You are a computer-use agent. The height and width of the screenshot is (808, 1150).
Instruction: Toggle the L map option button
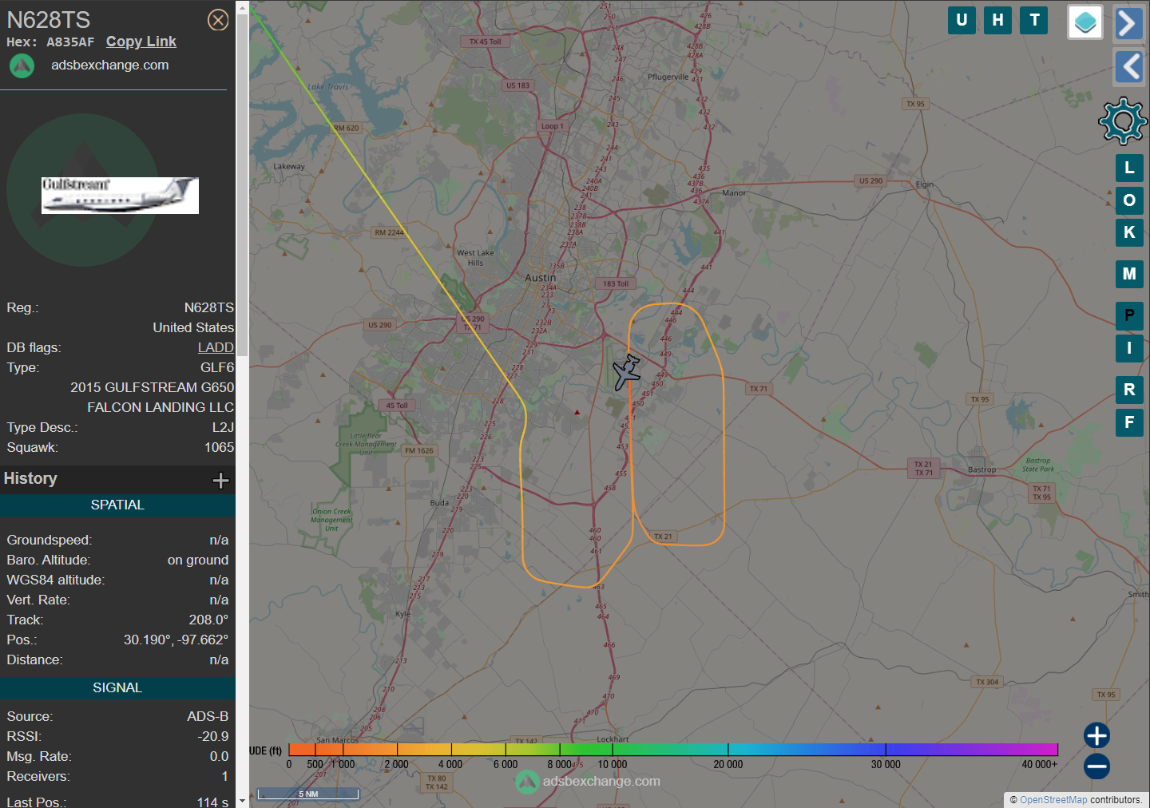[x=1129, y=168]
